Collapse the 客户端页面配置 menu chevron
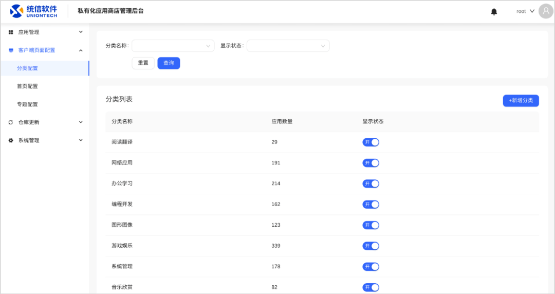The width and height of the screenshot is (555, 294). (81, 50)
